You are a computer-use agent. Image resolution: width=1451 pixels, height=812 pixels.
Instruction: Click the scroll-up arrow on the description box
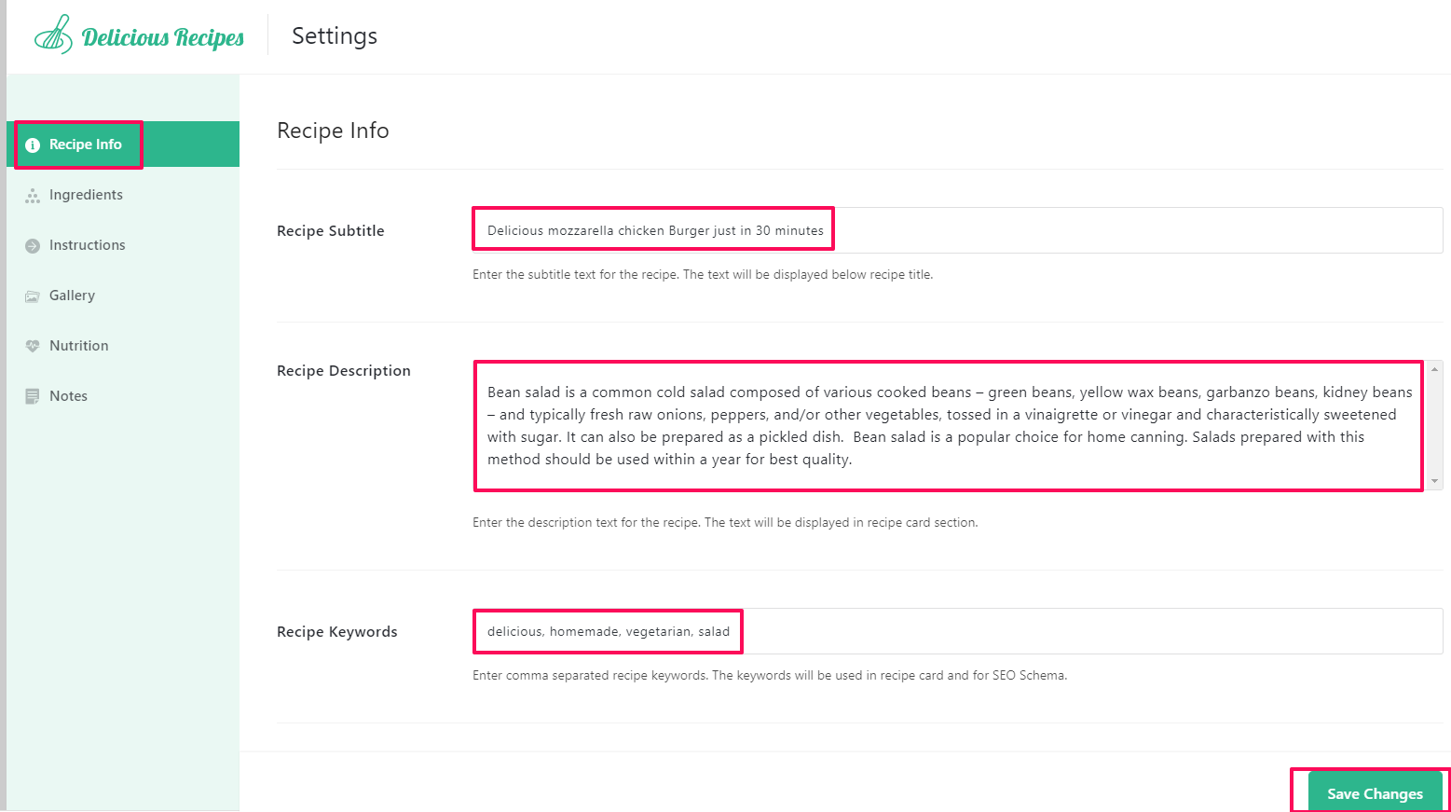point(1434,367)
